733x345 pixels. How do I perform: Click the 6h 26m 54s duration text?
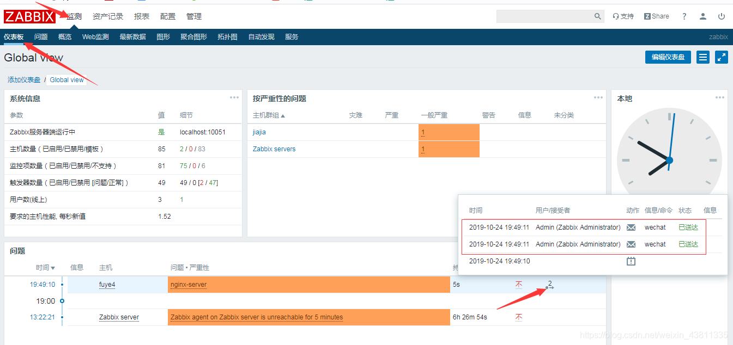[470, 317]
